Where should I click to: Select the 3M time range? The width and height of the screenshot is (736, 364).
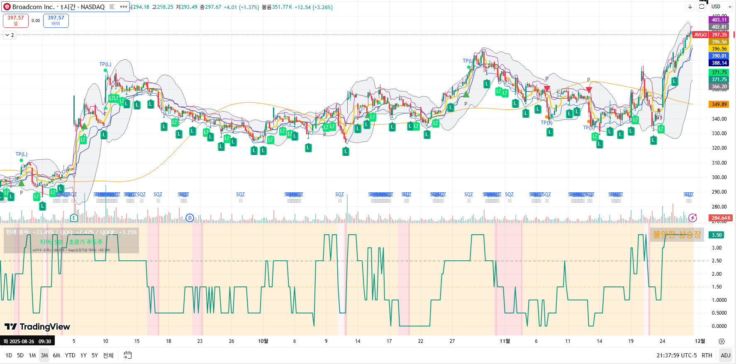44,355
